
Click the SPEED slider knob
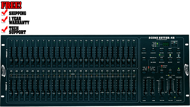point(171,93)
